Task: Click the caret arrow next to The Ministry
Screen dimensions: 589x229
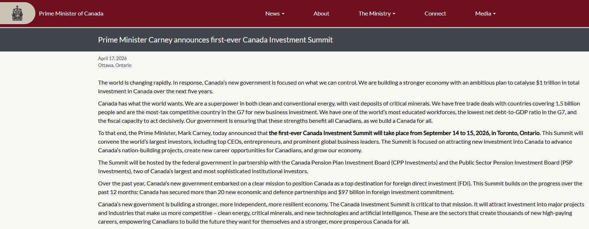Action: point(394,14)
